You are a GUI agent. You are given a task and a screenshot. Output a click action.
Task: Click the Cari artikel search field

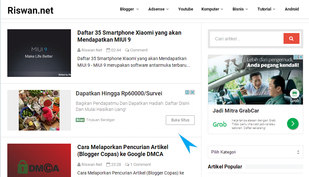pos(247,38)
